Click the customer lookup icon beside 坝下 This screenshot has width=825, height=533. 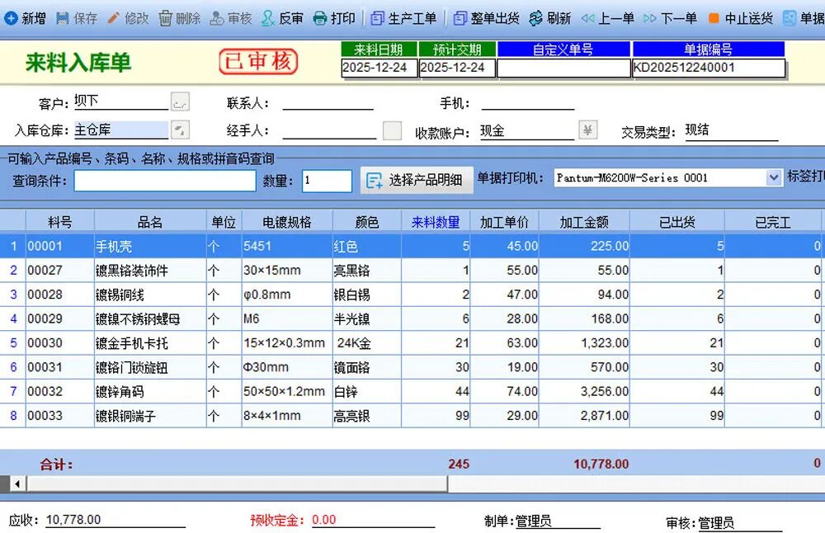pos(180,101)
